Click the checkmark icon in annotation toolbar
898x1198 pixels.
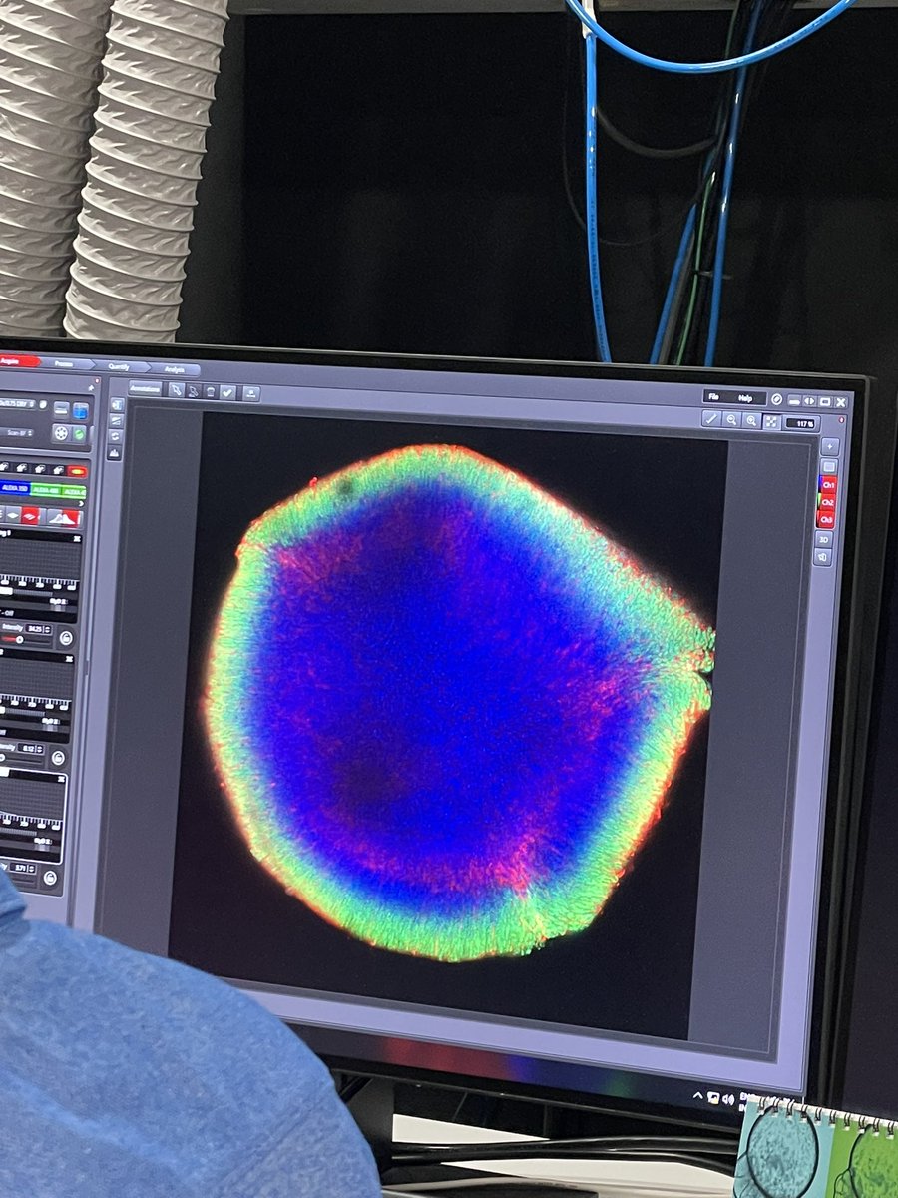coord(227,393)
